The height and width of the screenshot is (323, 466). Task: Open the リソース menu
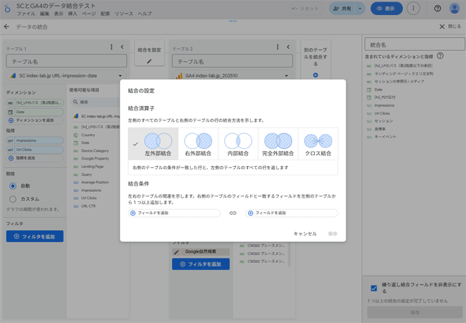point(124,14)
